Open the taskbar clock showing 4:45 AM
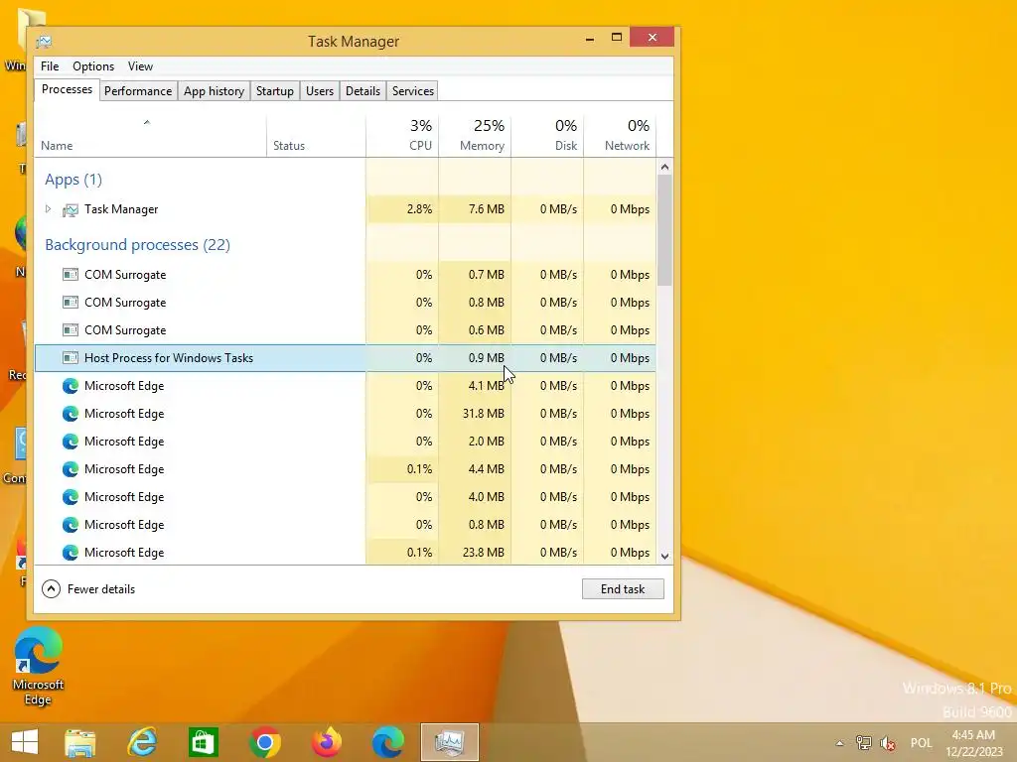 pos(973,743)
